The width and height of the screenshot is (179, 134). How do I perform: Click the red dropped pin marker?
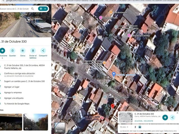112,106
